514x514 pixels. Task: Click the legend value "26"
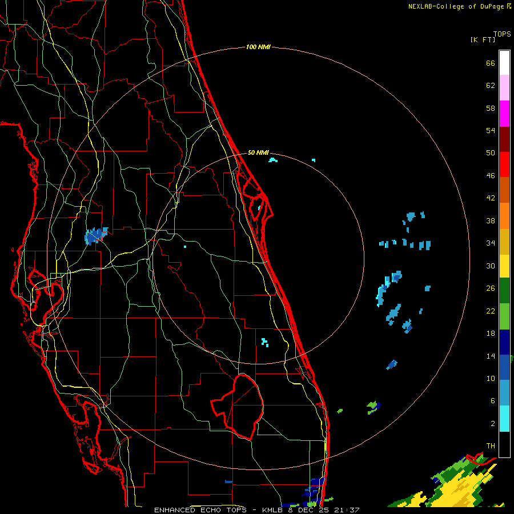(491, 288)
